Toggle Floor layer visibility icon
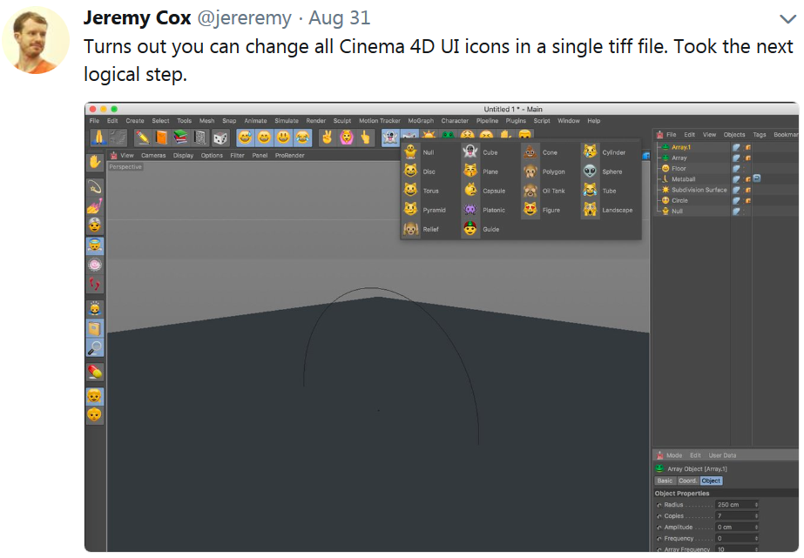 tap(736, 169)
